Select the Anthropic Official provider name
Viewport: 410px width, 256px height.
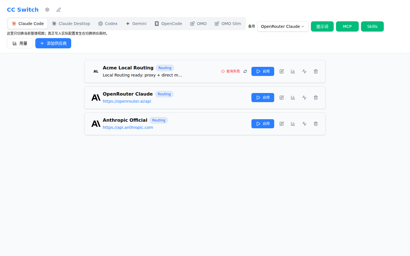pyautogui.click(x=125, y=120)
